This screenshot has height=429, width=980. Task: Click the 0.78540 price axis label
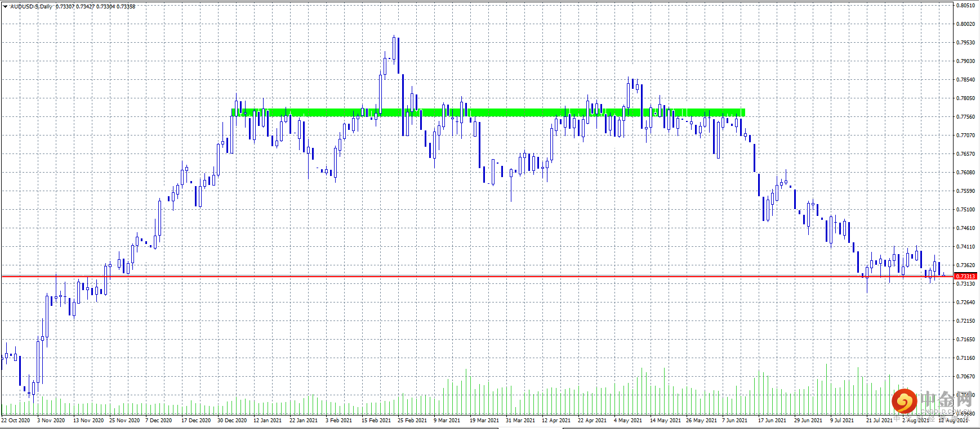pyautogui.click(x=965, y=80)
